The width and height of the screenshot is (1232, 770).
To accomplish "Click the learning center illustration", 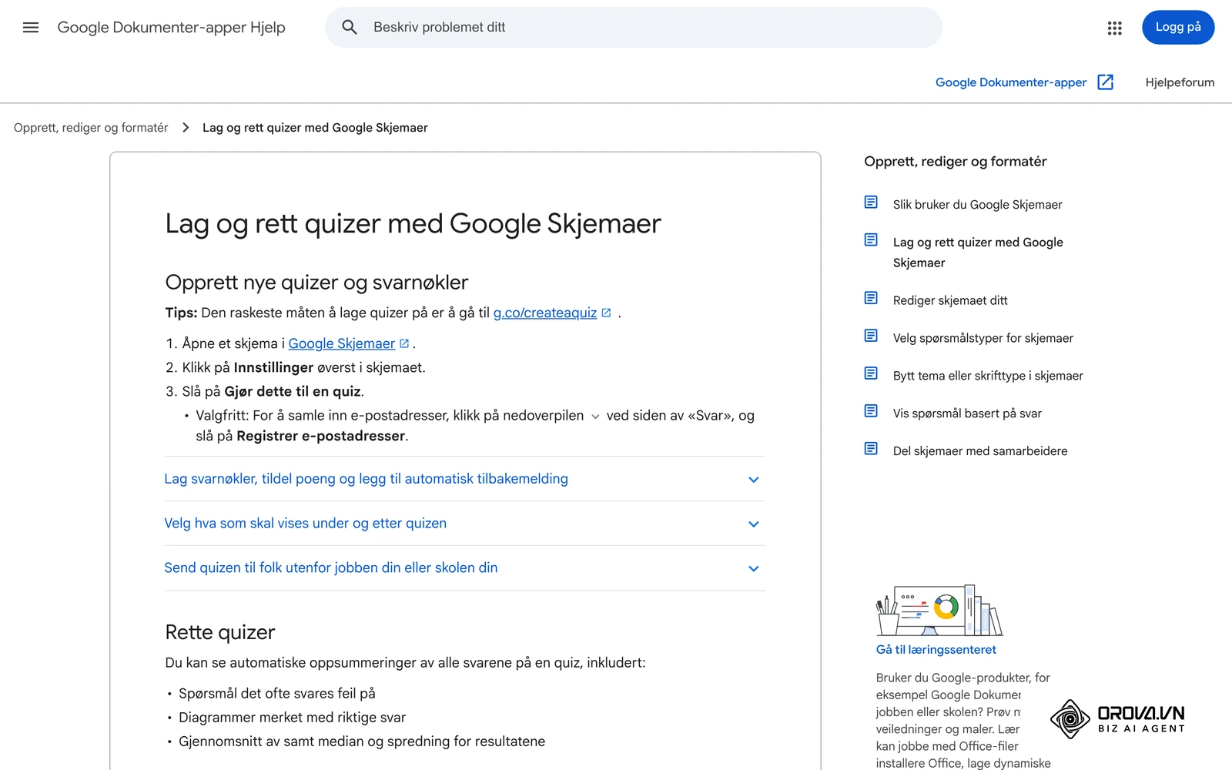I will tap(939, 611).
